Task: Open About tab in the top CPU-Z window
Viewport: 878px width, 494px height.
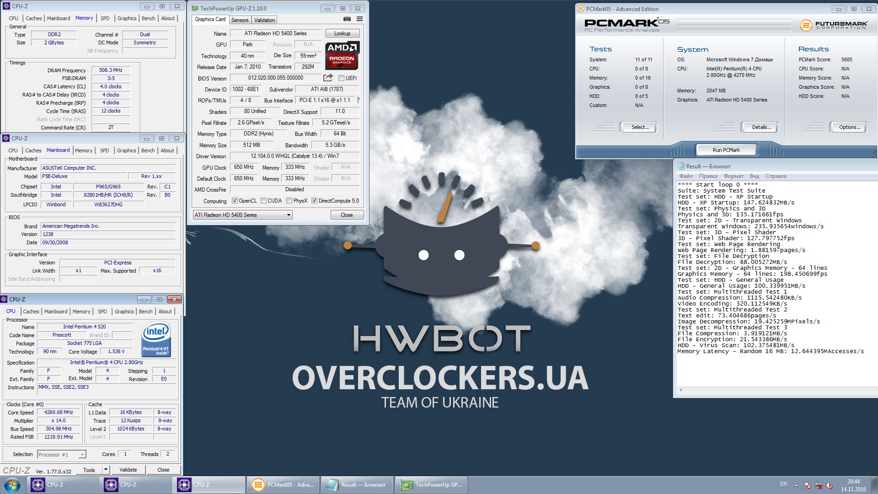Action: (x=168, y=18)
